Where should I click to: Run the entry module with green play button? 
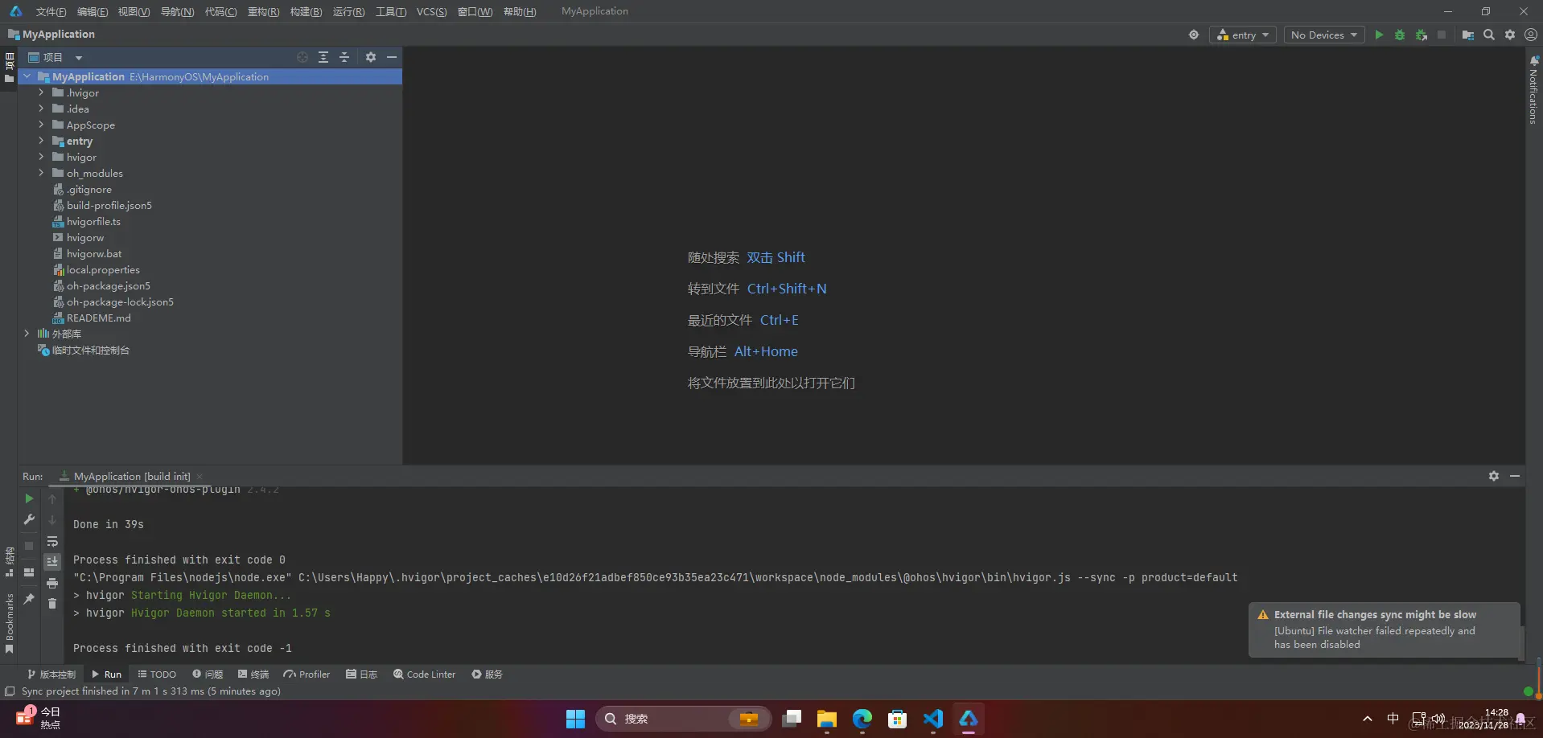coord(1379,35)
